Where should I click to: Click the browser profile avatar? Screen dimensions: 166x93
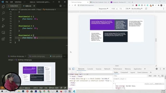tap(161, 5)
